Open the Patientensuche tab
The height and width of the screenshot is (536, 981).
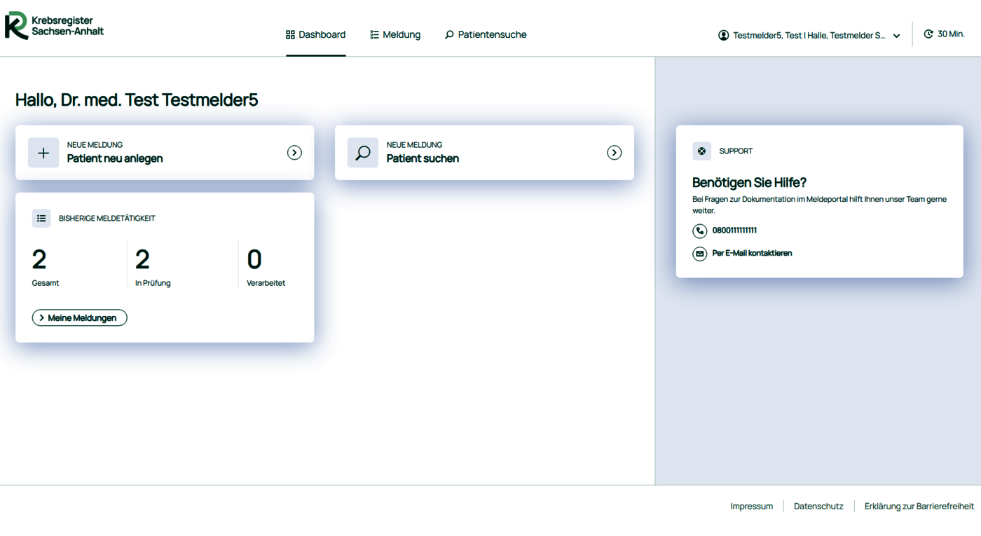click(486, 35)
